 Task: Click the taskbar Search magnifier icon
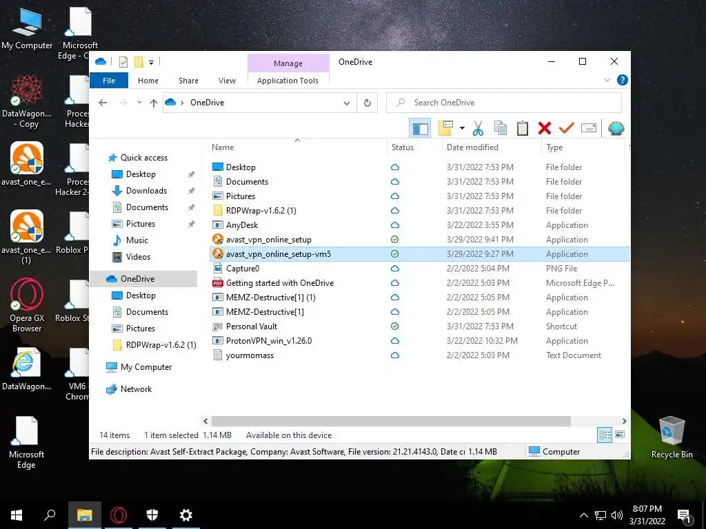click(x=50, y=515)
